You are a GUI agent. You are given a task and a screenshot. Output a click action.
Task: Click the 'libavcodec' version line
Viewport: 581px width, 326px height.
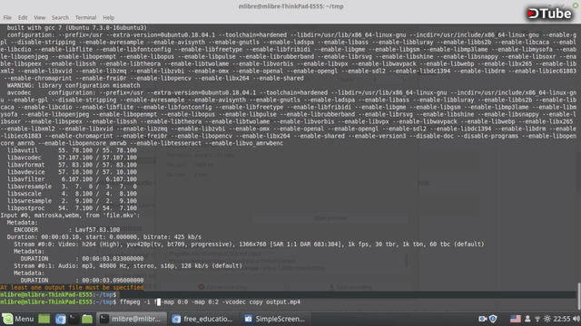pos(72,158)
